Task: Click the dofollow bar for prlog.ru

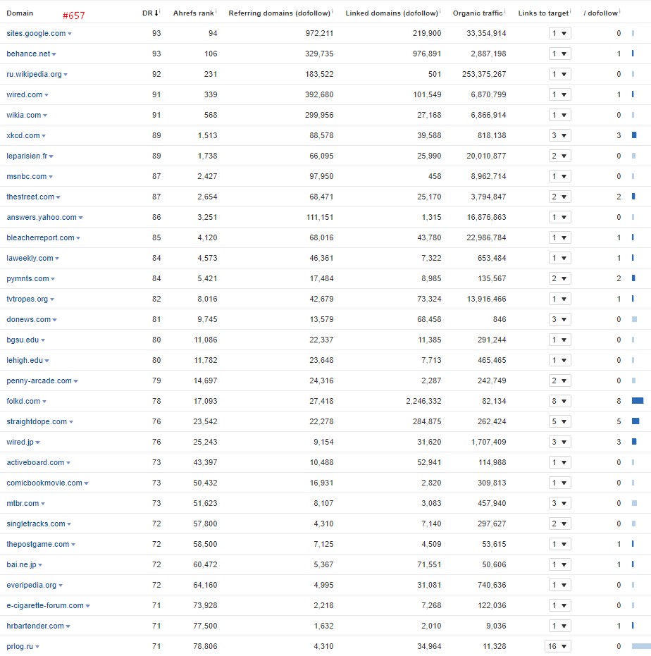Action: (x=641, y=646)
